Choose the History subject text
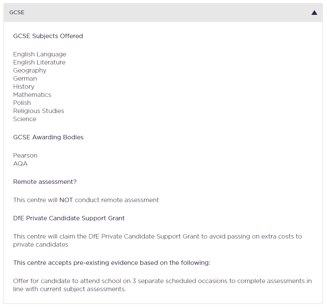Image resolution: width=327 pixels, height=308 pixels. coord(24,87)
